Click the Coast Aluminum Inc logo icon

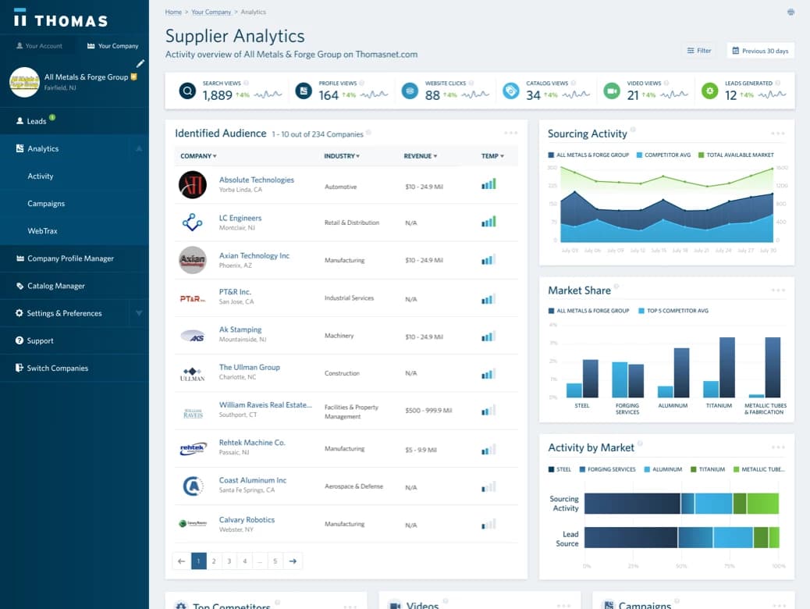tap(193, 486)
